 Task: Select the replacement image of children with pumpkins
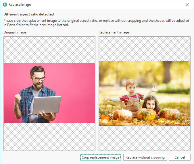[x=145, y=93]
